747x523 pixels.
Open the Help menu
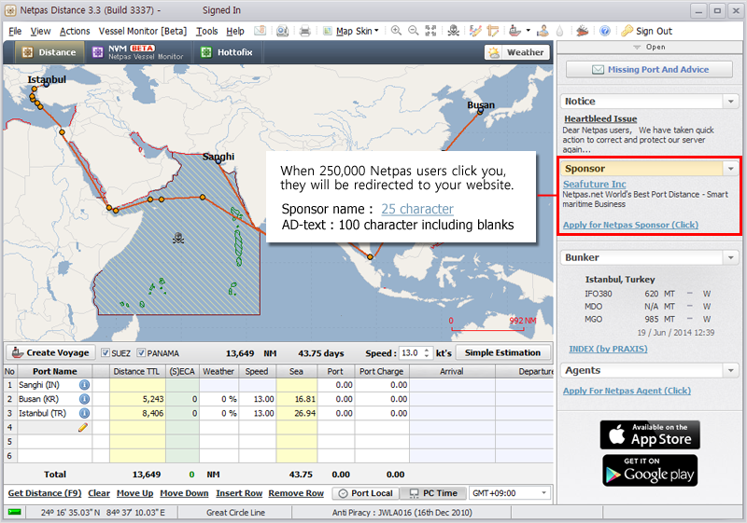(x=235, y=31)
